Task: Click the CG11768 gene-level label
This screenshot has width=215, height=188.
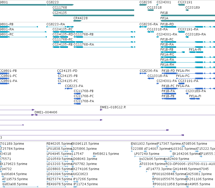Action: (x=60, y=8)
